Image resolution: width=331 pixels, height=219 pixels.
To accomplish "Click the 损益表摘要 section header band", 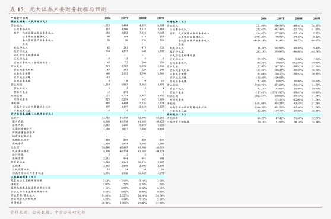I will pyautogui.click(x=88, y=21).
